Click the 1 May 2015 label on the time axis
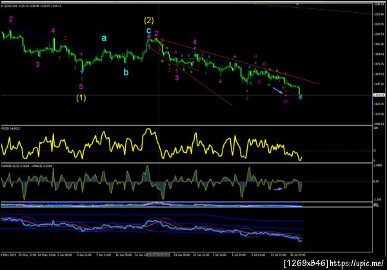Screen dimensions: 387x270 (x=8, y=255)
